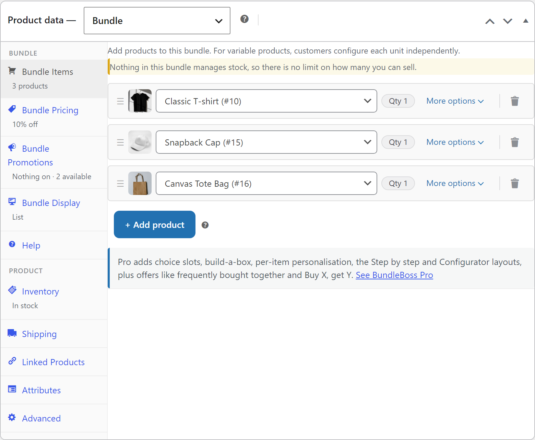
Task: Open the Help tab
Action: pyautogui.click(x=54, y=245)
